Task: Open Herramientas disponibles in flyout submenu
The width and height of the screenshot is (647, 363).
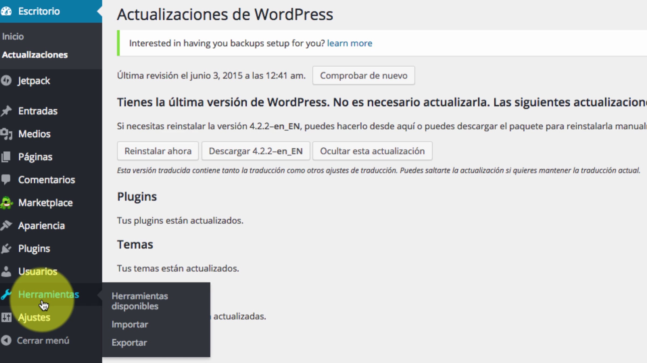Action: [140, 301]
